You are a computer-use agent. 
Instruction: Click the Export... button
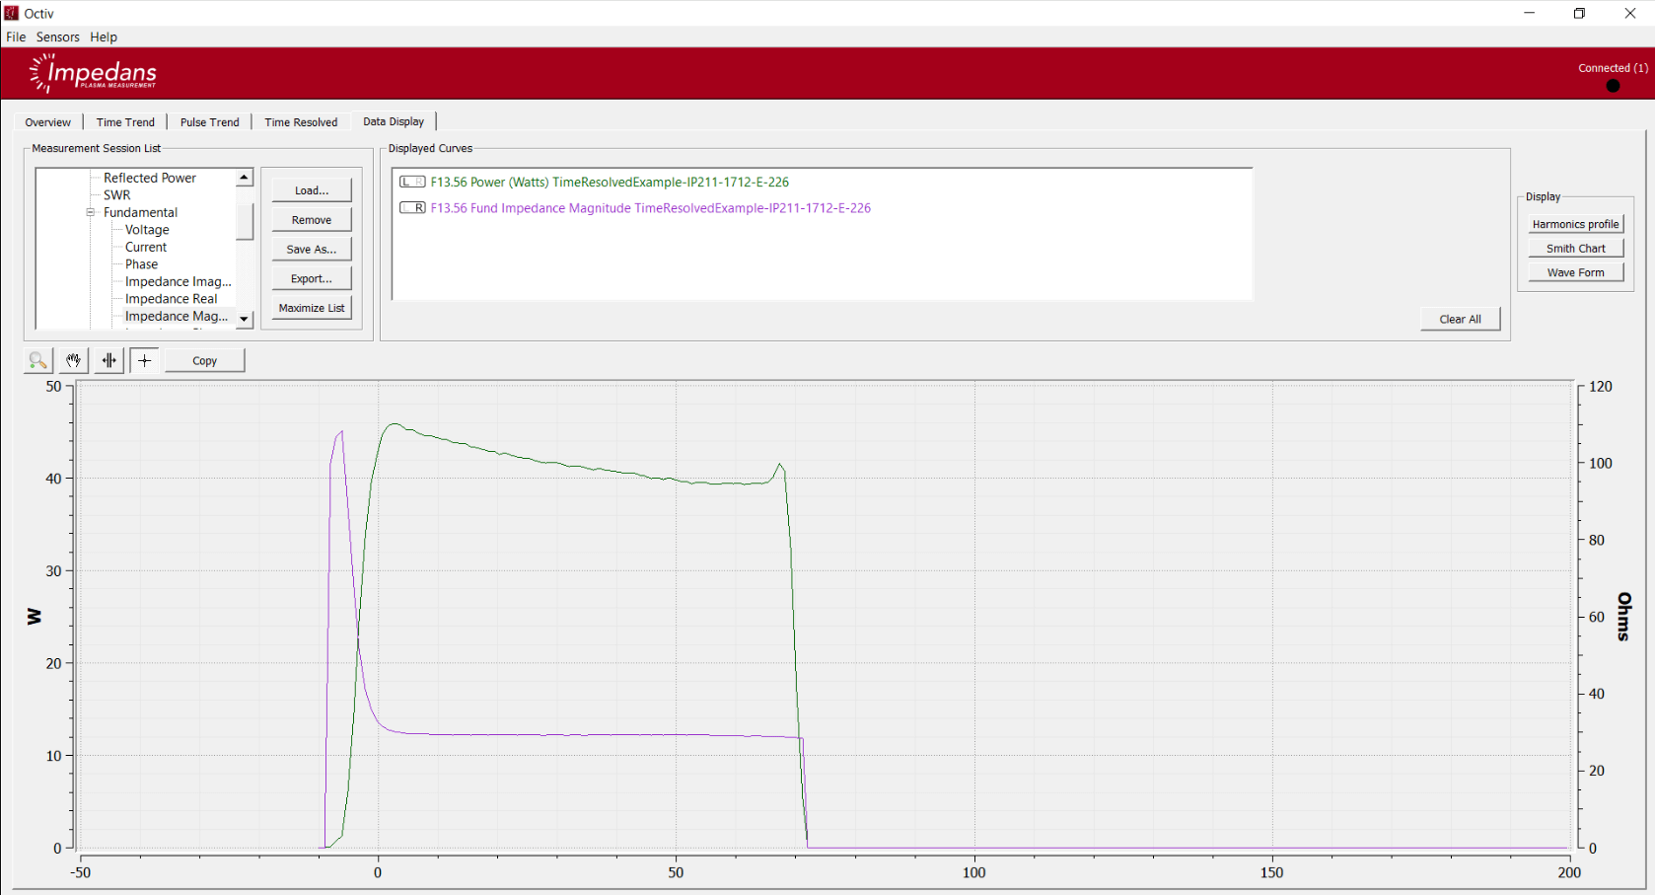click(312, 279)
